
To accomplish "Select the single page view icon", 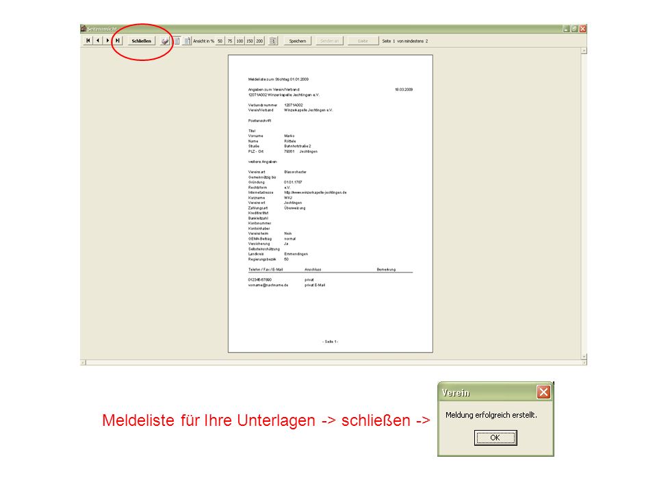I will pos(177,41).
